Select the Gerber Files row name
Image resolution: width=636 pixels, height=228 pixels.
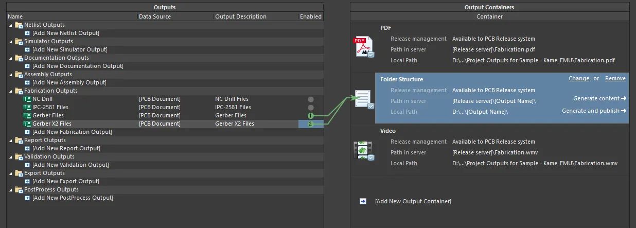[48, 115]
